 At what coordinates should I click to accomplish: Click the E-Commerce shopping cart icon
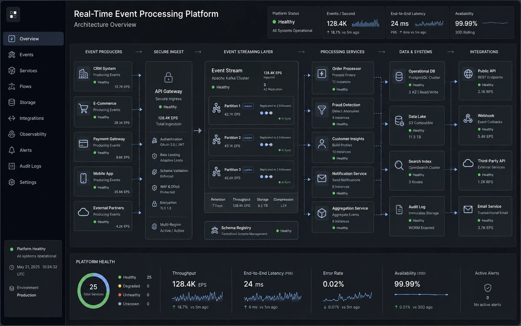pyautogui.click(x=83, y=109)
